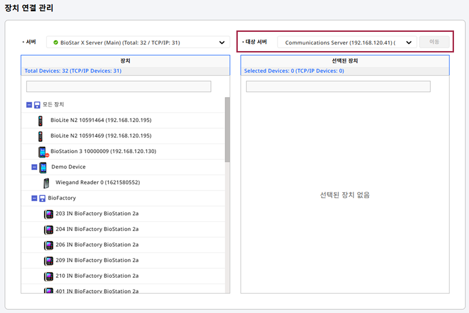Collapse the Demo Device tree node

pyautogui.click(x=34, y=167)
